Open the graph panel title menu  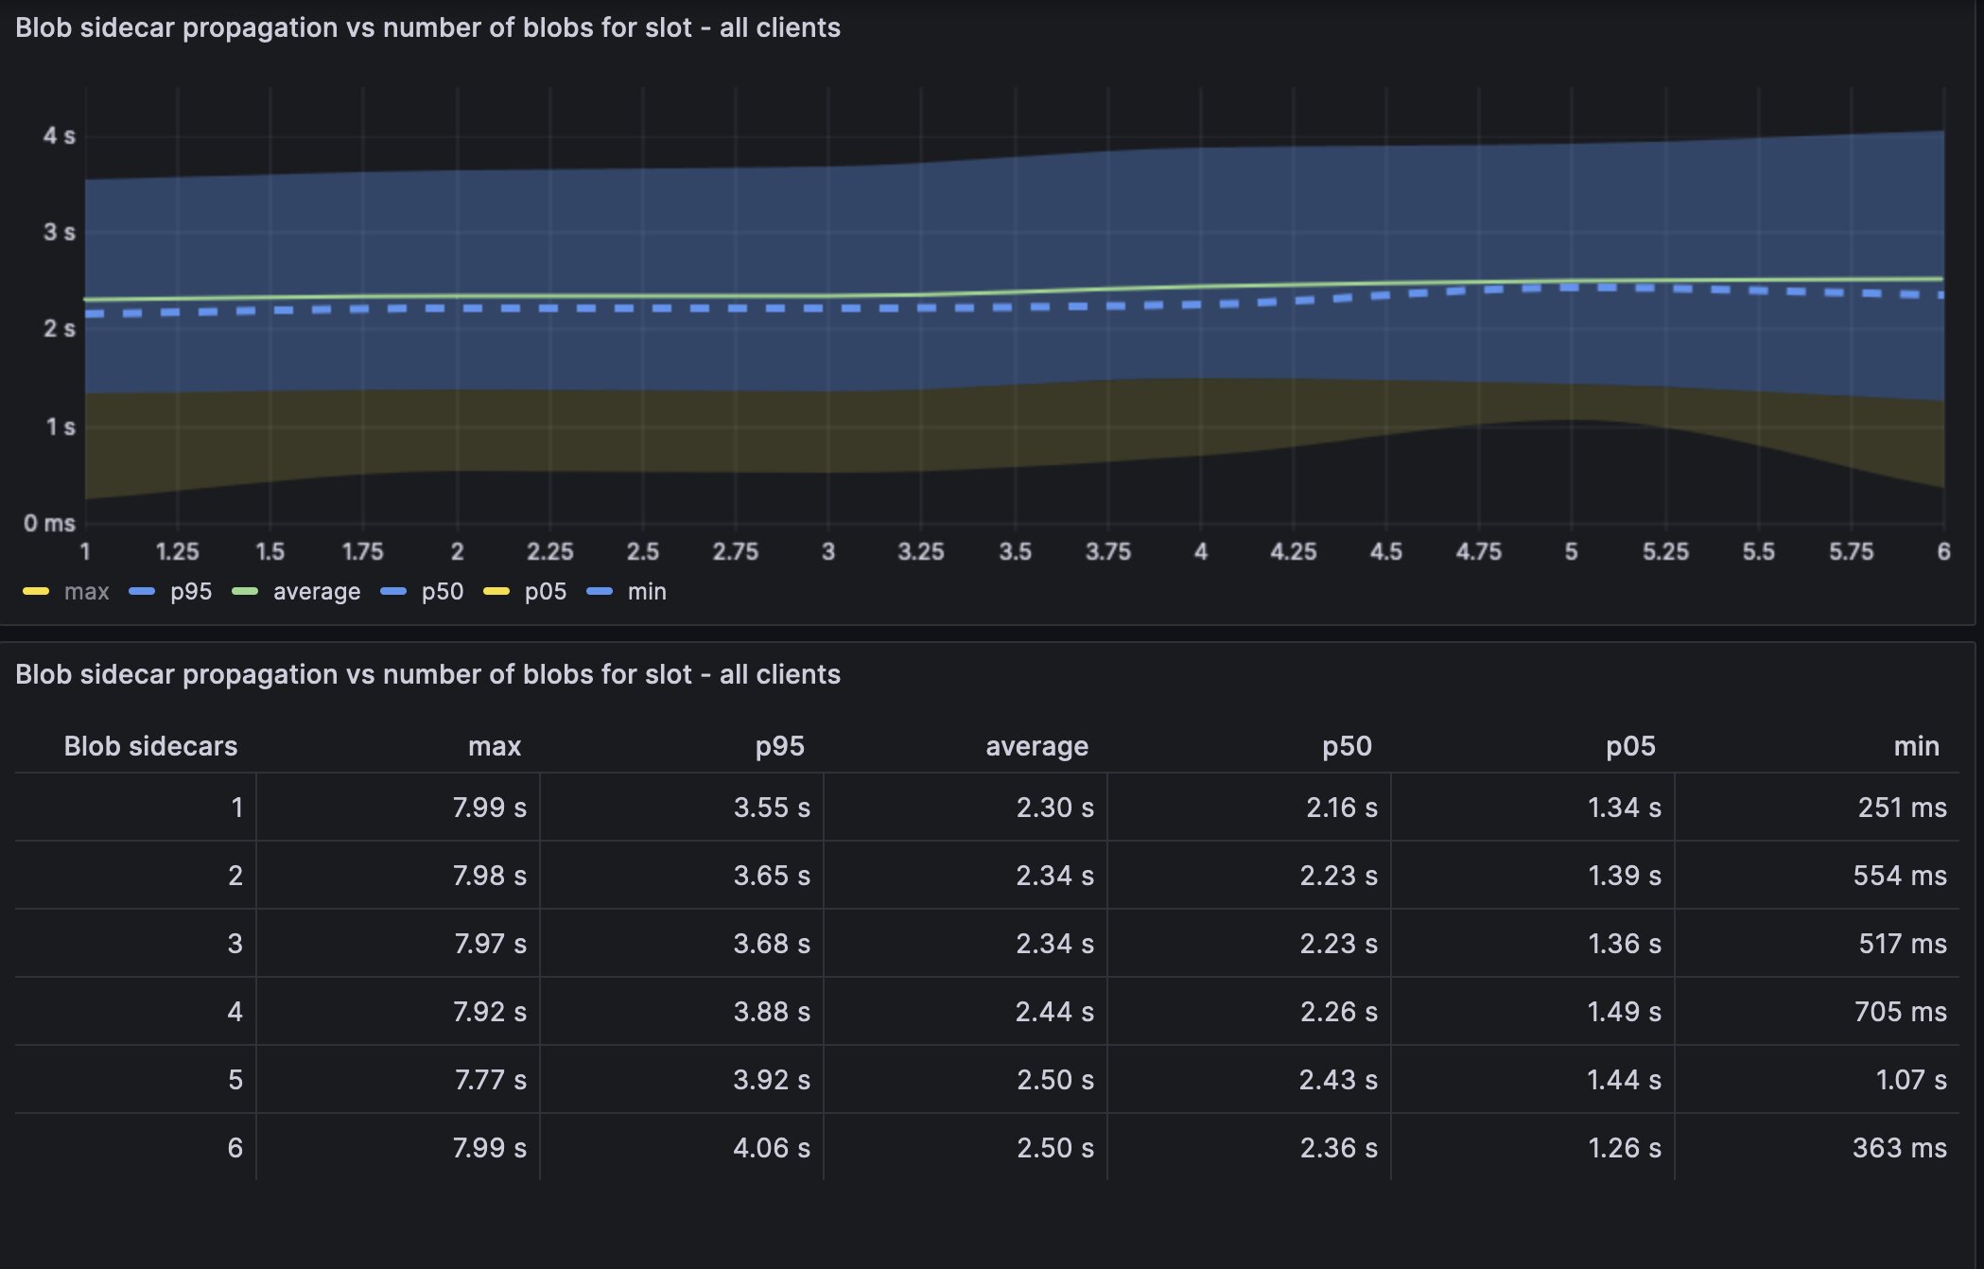[x=427, y=27]
